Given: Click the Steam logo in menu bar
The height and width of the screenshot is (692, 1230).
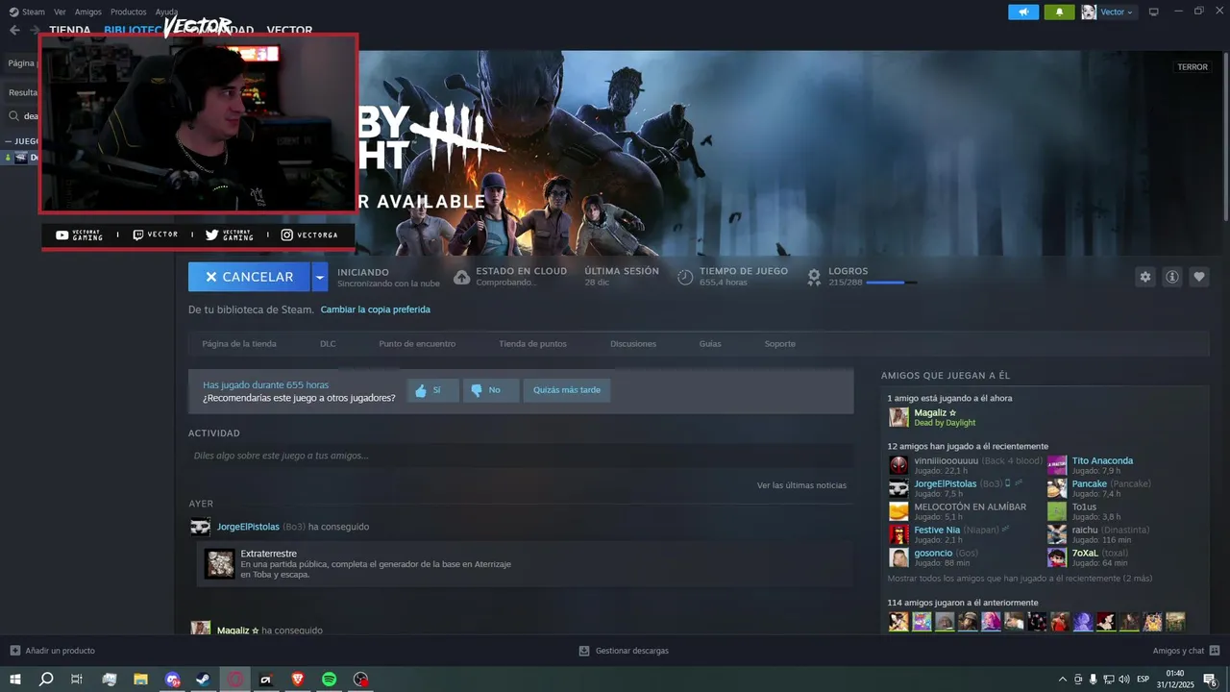Looking at the screenshot, I should [x=13, y=12].
